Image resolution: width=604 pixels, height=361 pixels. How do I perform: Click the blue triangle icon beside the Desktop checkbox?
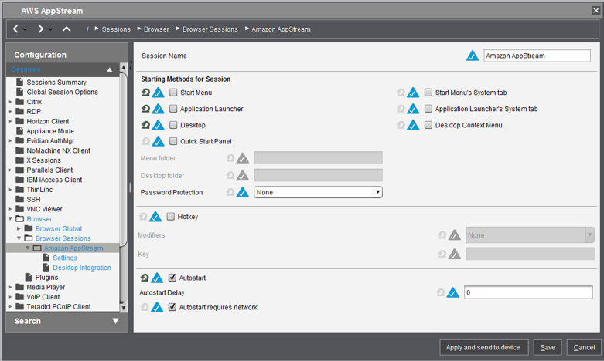[158, 125]
